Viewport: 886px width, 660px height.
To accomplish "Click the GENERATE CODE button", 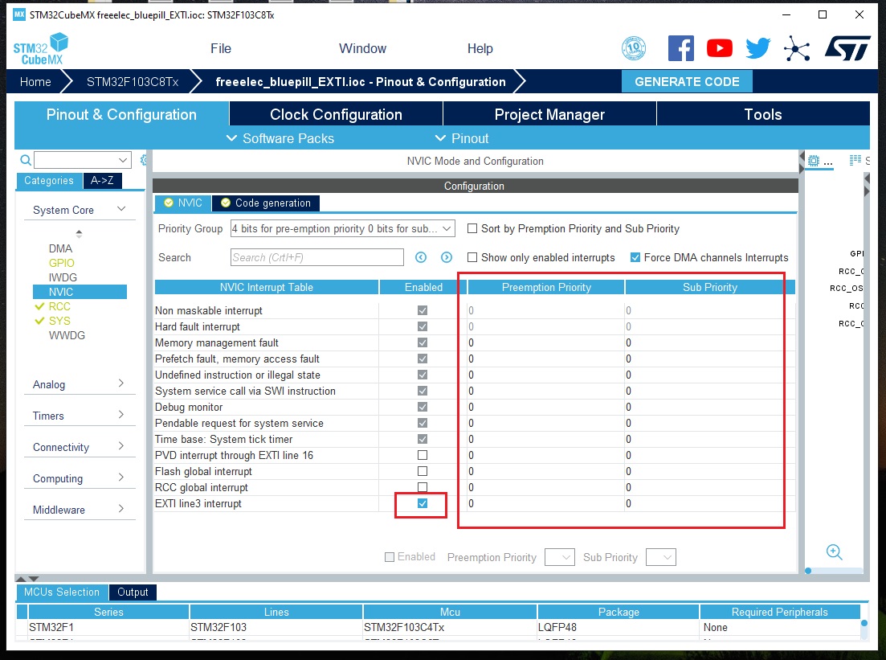I will [x=687, y=81].
